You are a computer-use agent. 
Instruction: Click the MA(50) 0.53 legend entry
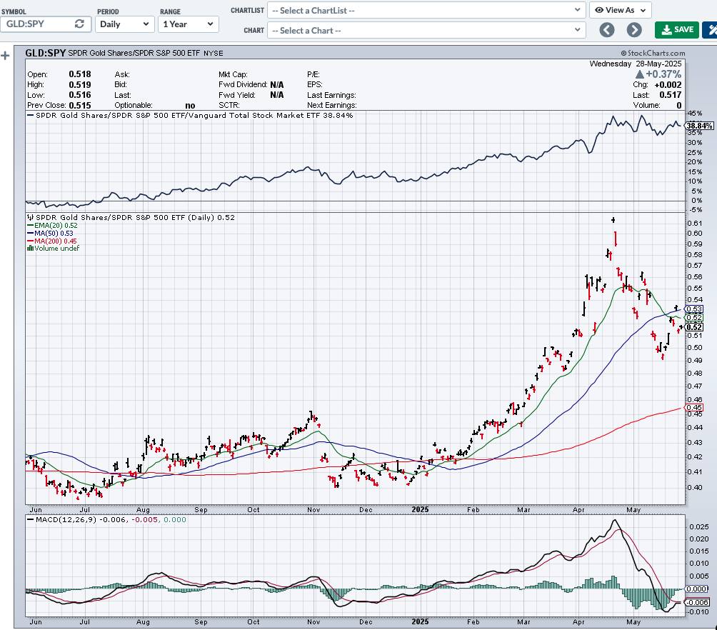[x=50, y=233]
